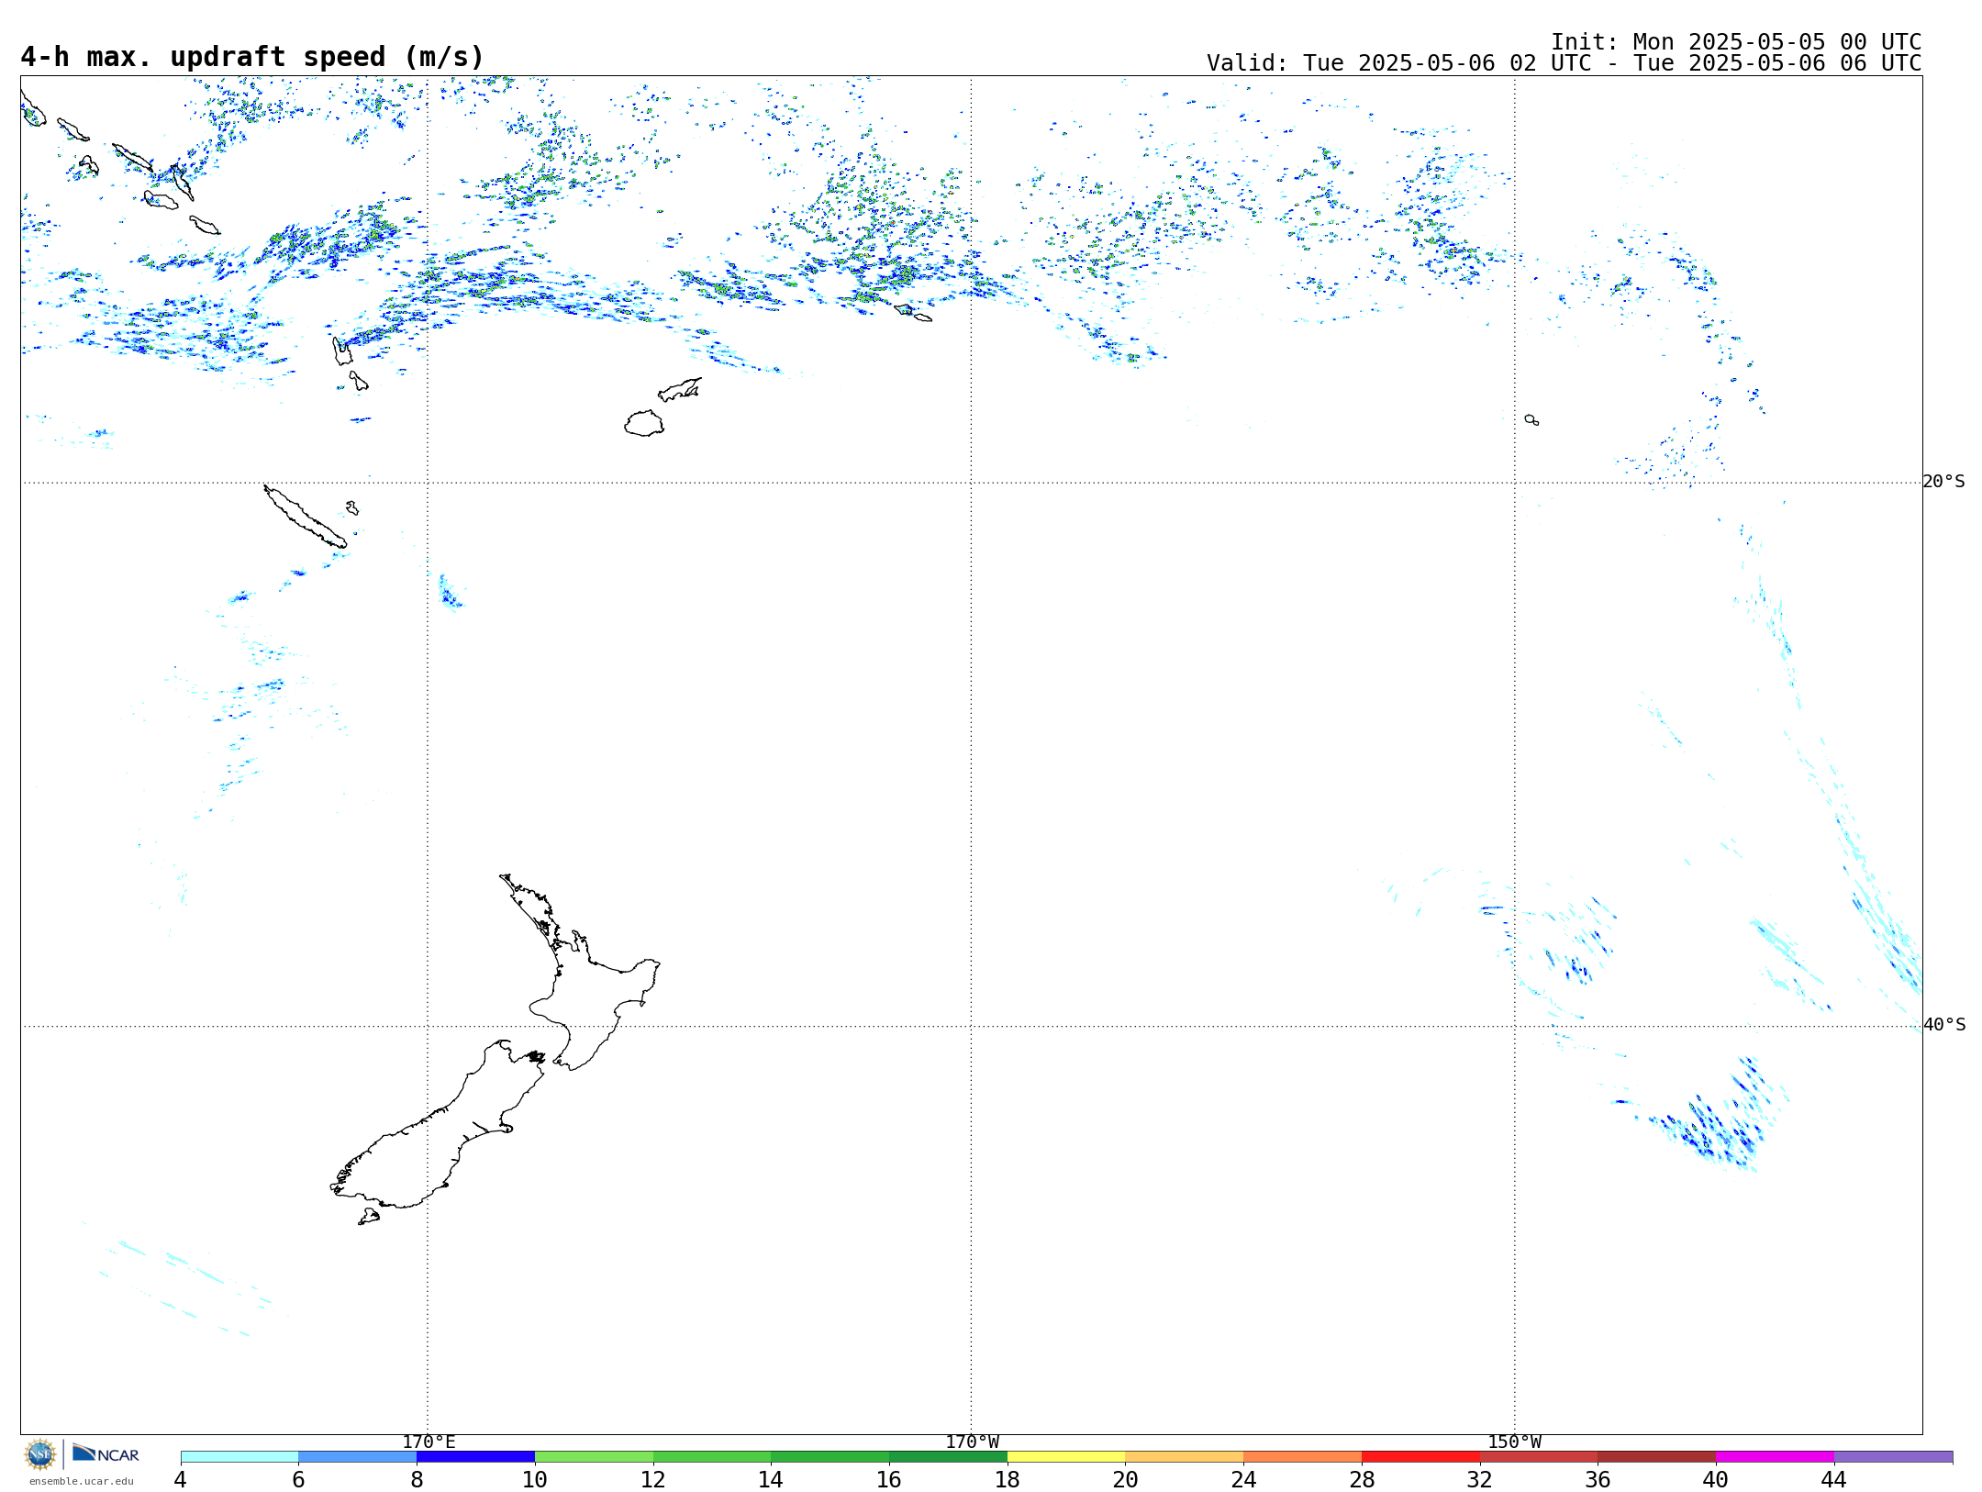Pick the pale cyan 4–6 colorbar swatch

pyautogui.click(x=239, y=1456)
